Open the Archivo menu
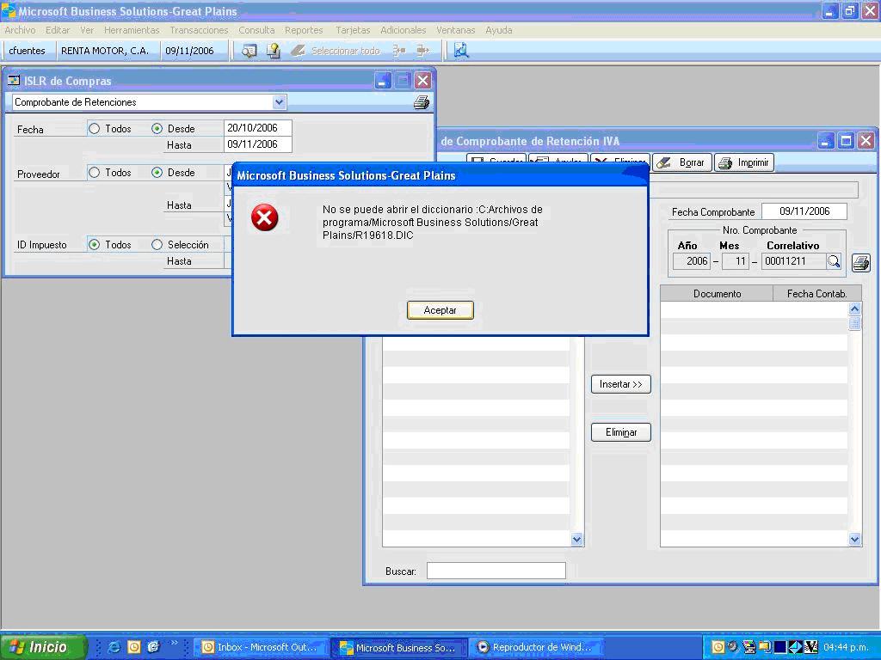Image resolution: width=881 pixels, height=660 pixels. tap(21, 30)
